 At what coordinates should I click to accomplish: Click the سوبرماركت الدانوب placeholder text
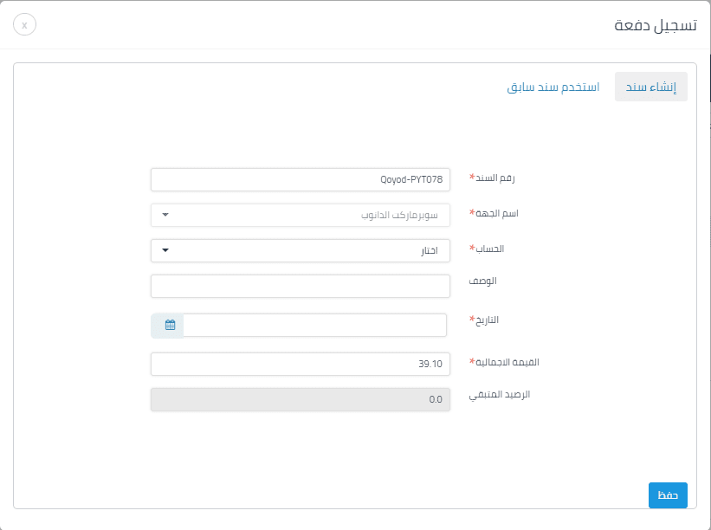click(403, 215)
